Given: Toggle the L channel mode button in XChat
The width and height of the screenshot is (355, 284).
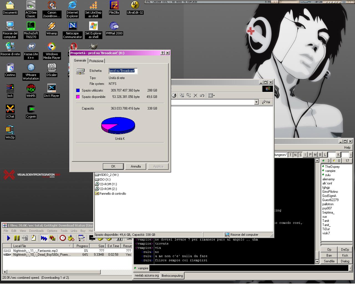Looking at the screenshot, I should pos(325,155).
